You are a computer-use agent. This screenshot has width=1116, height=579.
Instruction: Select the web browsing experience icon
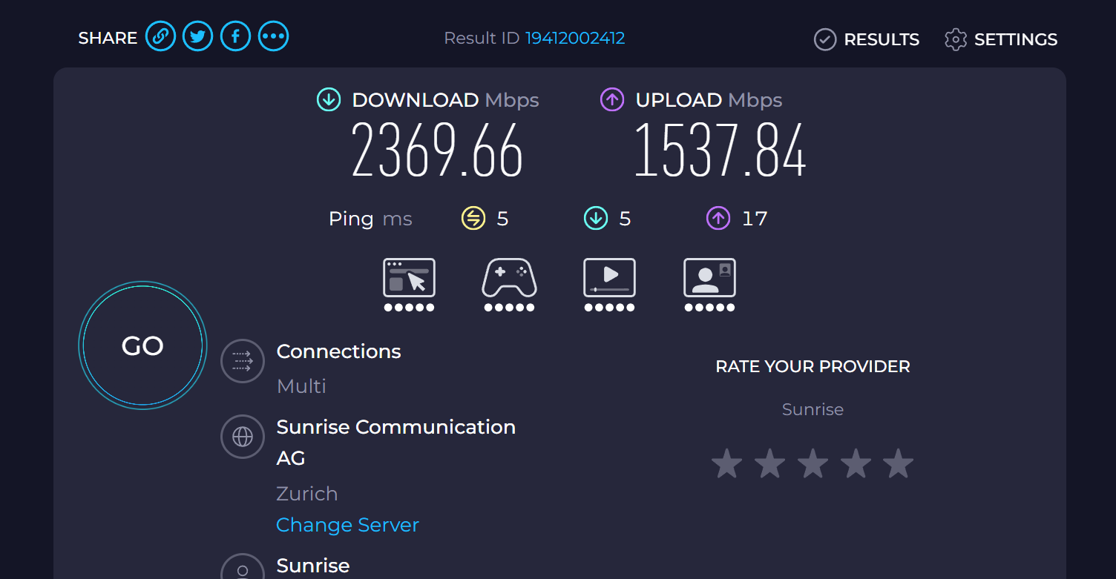[409, 278]
